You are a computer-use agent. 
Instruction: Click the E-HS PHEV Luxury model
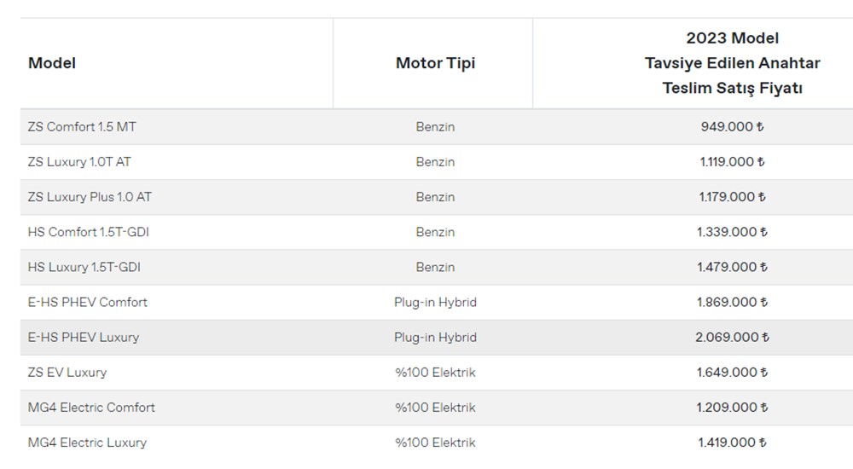click(84, 337)
